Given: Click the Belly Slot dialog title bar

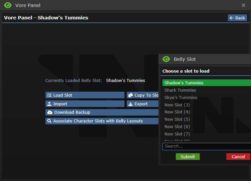Looking at the screenshot, I should 205,59.
